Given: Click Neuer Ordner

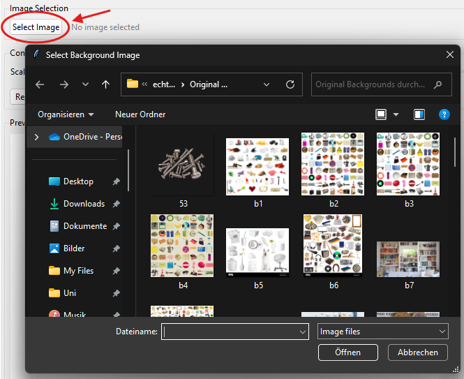Looking at the screenshot, I should coord(140,114).
